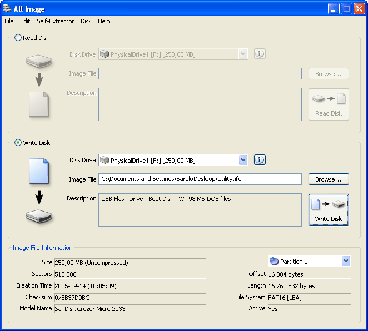Image resolution: width=368 pixels, height=331 pixels.
Task: Click the Utility.ifu image file path field
Action: 200,179
